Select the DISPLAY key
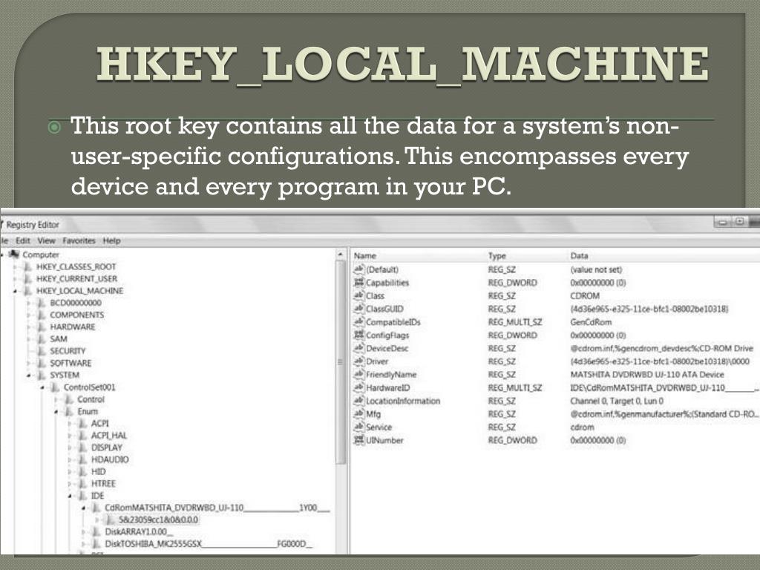 (107, 448)
